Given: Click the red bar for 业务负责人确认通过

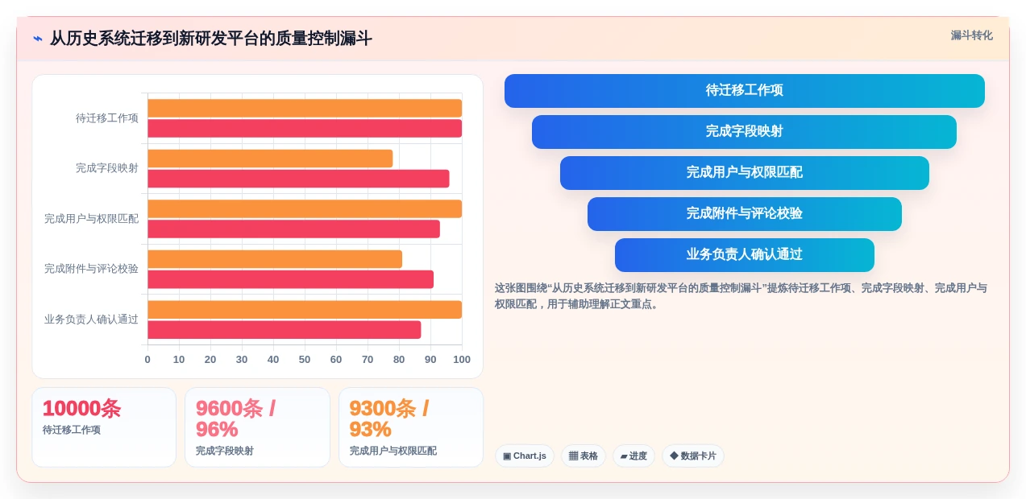Looking at the screenshot, I should [x=284, y=329].
